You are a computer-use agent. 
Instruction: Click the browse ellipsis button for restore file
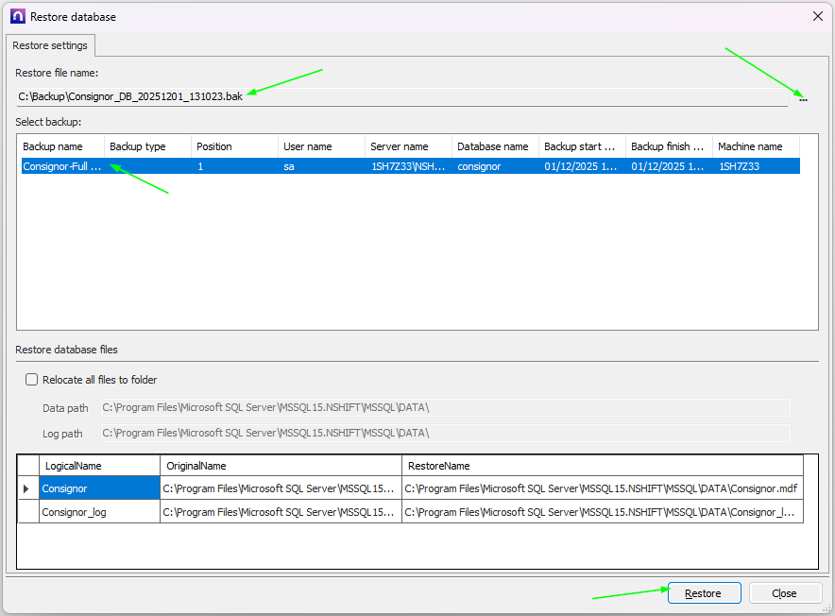[803, 97]
